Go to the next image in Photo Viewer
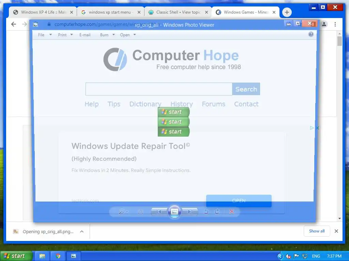349x261 pixels. (189, 212)
